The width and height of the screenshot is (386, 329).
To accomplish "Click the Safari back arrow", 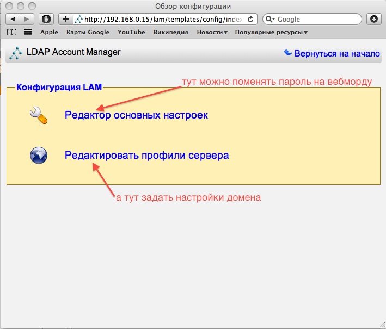I will pos(13,19).
